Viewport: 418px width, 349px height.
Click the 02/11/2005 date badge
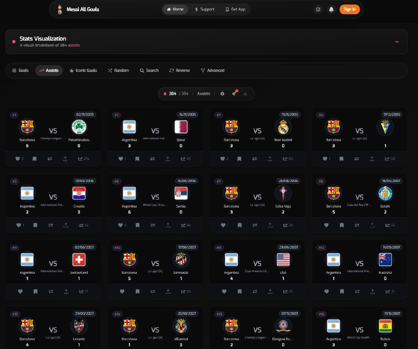pyautogui.click(x=85, y=114)
